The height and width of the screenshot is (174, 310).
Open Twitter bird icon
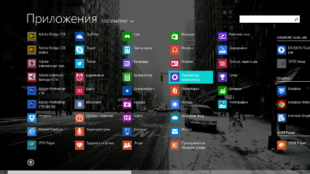(x=79, y=63)
